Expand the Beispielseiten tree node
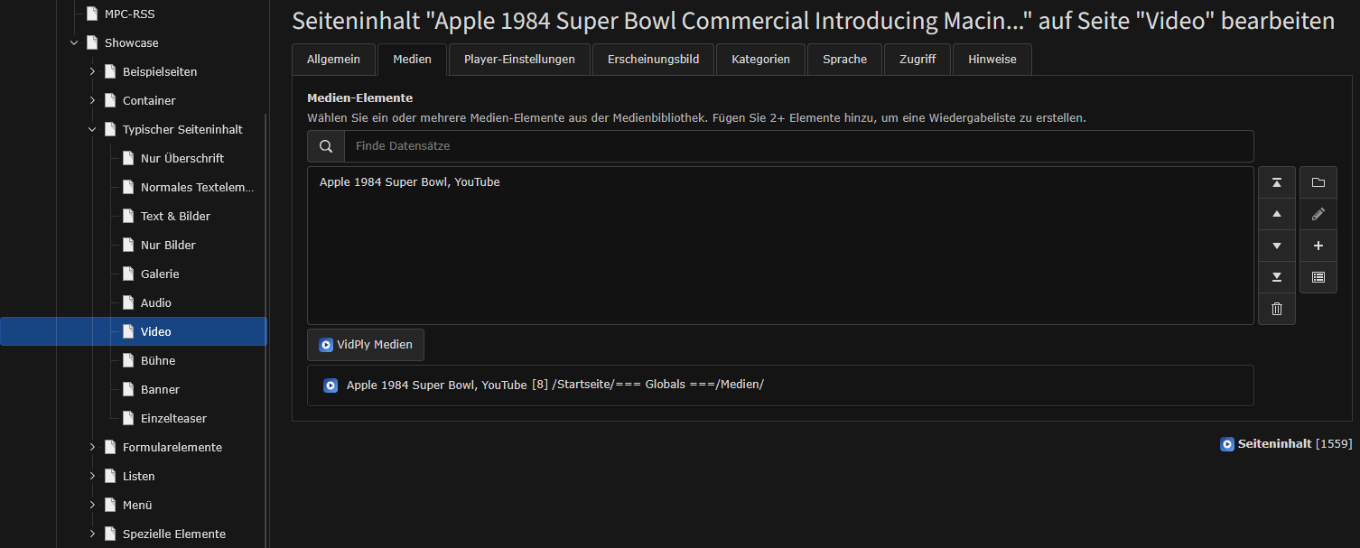This screenshot has width=1360, height=548. click(92, 71)
